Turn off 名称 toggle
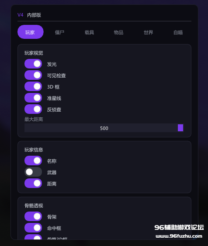Viewport: 208px width, 246px height. tap(33, 161)
